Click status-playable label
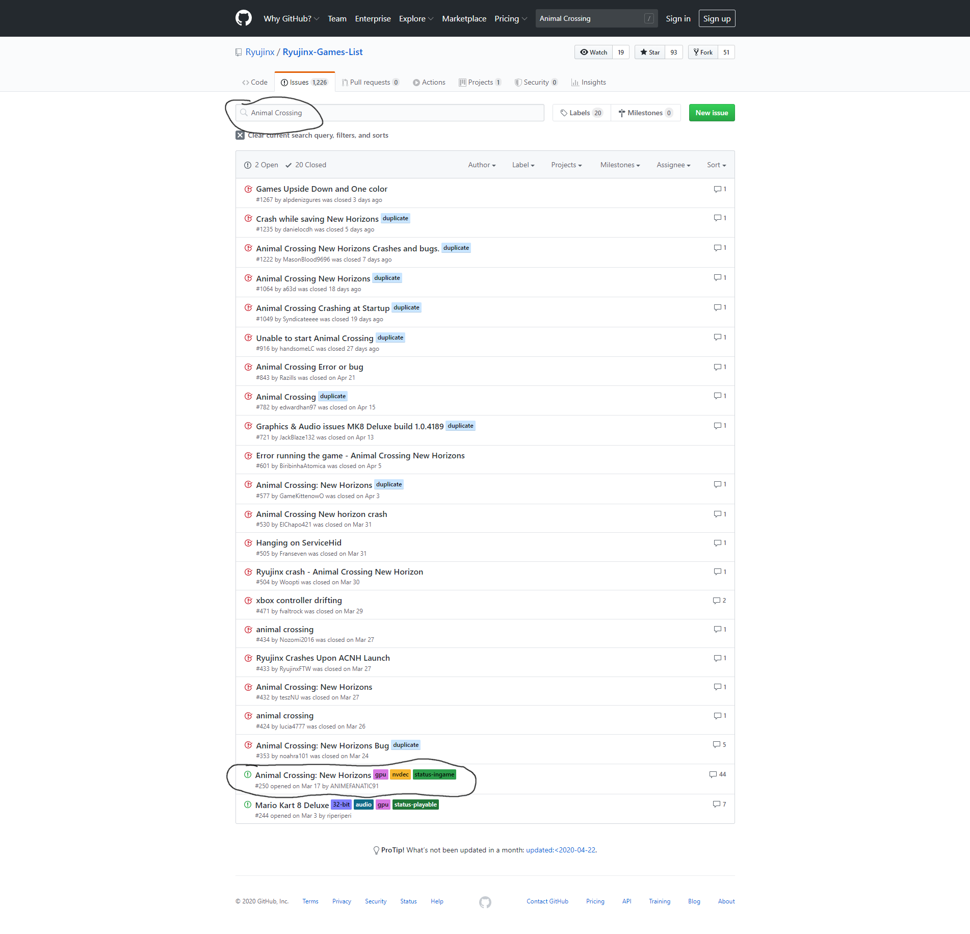This screenshot has width=970, height=934. tap(415, 805)
